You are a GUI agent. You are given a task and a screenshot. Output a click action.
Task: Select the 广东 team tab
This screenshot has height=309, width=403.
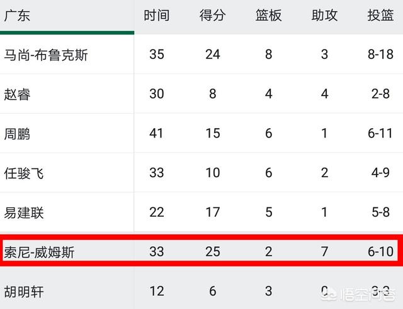[17, 15]
